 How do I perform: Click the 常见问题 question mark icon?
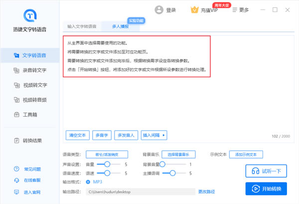pos(16,169)
